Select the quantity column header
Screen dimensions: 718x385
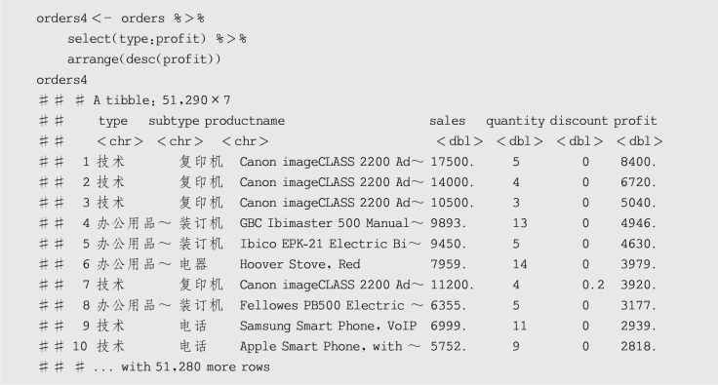[x=515, y=121]
